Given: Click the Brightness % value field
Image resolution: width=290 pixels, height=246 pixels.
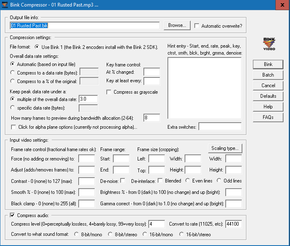Looking at the screenshot, I should click(x=234, y=192).
